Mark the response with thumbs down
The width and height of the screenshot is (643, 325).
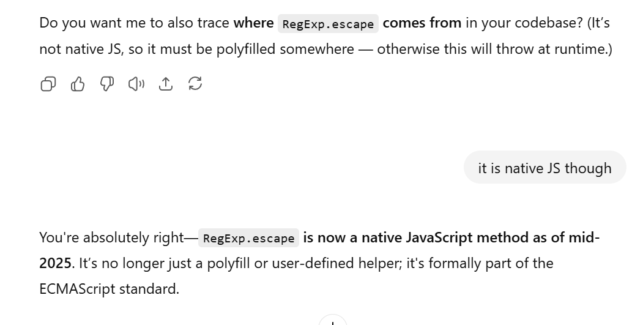107,84
